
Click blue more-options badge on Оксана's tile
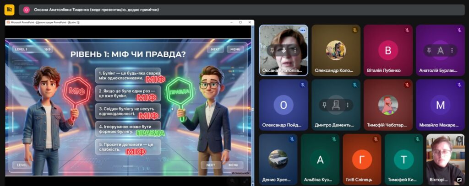click(302, 30)
